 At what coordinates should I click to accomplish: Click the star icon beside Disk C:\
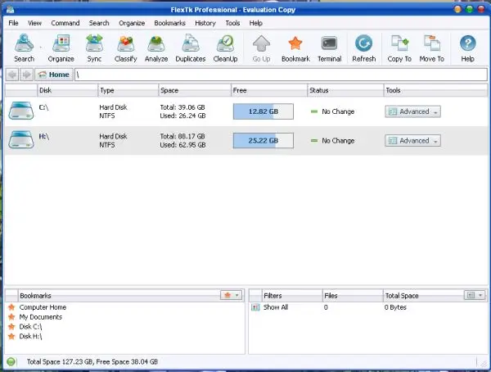tap(11, 326)
